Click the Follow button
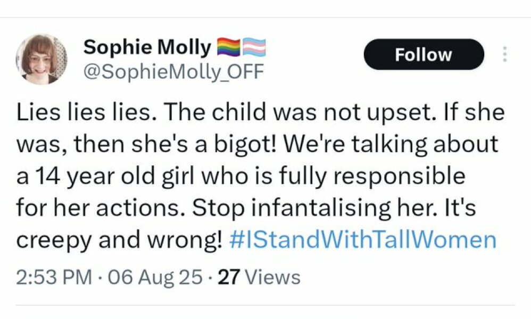This screenshot has height=319, width=531. pos(423,54)
